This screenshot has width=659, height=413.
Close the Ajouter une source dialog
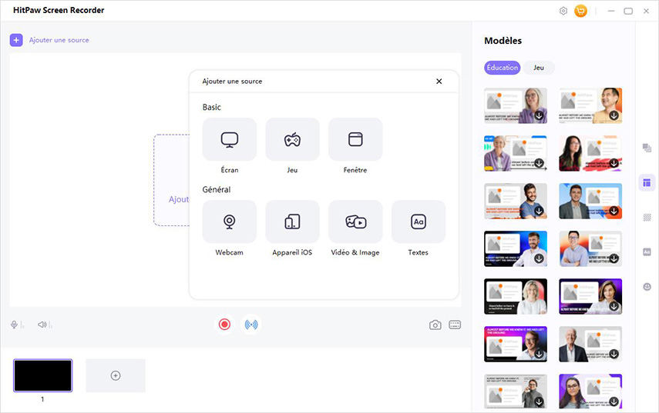pos(439,82)
